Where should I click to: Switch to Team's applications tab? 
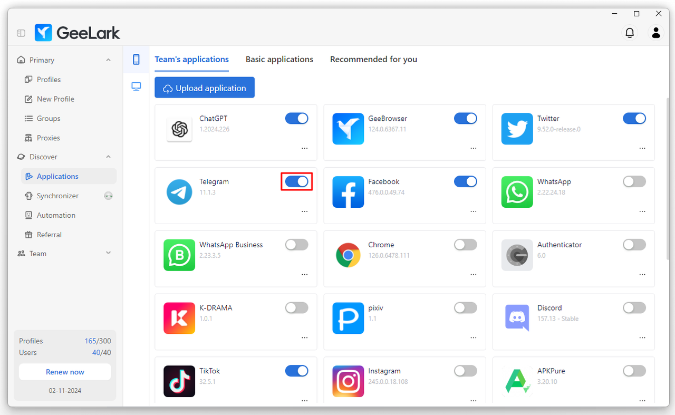point(191,60)
